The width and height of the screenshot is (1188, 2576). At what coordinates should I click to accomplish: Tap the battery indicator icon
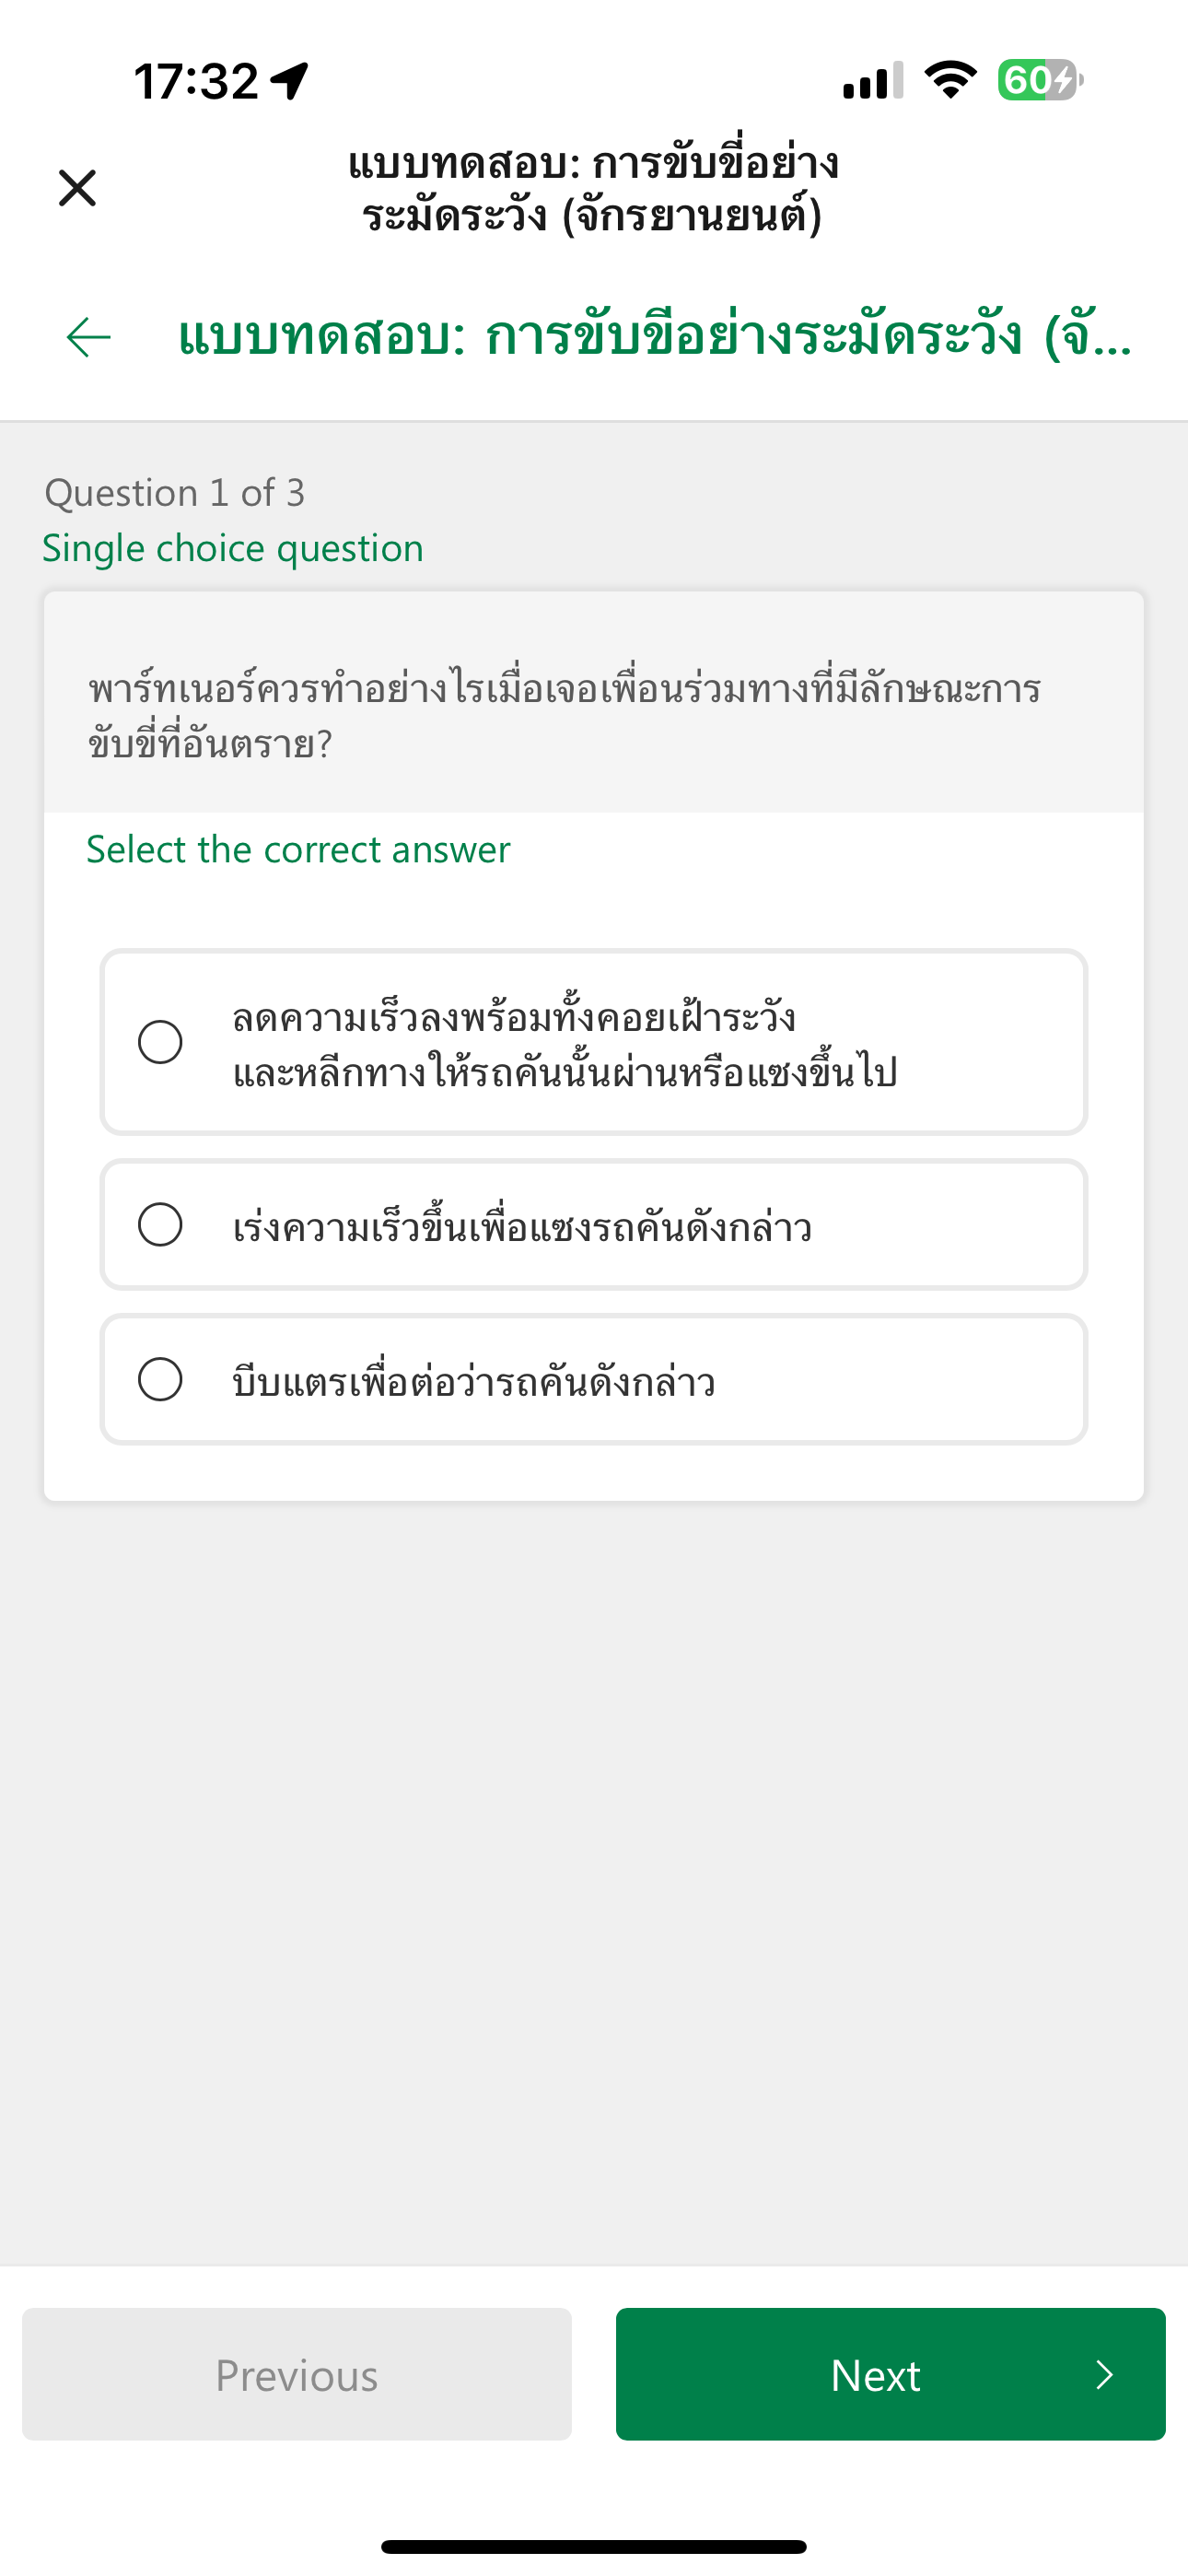[1039, 80]
